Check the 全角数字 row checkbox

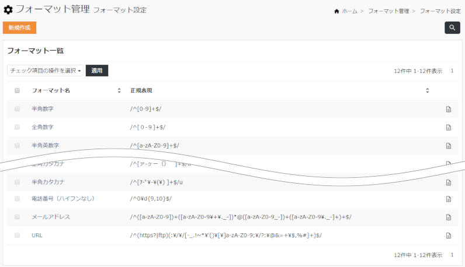[x=17, y=127]
